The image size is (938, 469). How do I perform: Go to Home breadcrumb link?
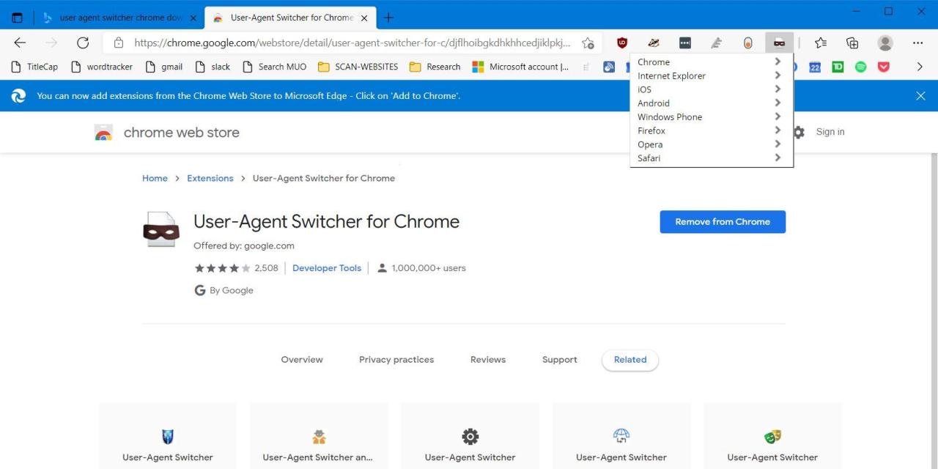point(155,178)
